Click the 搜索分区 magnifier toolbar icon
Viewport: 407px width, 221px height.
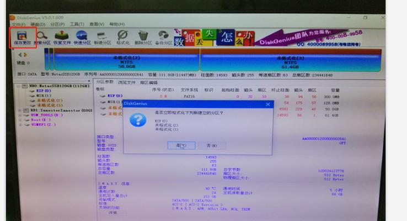[42, 38]
